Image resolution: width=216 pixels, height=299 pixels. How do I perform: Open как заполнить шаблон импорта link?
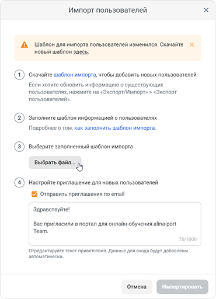[114, 128]
